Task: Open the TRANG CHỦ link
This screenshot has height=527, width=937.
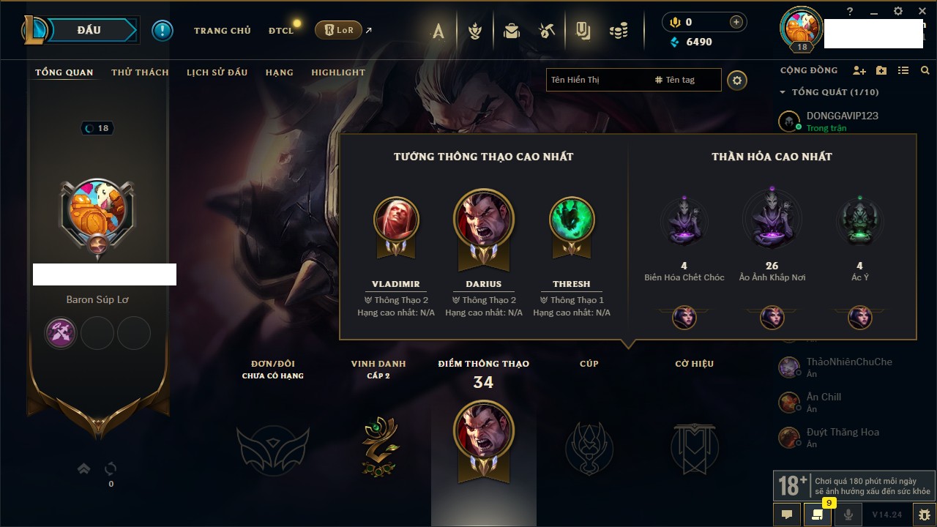Action: [x=223, y=31]
